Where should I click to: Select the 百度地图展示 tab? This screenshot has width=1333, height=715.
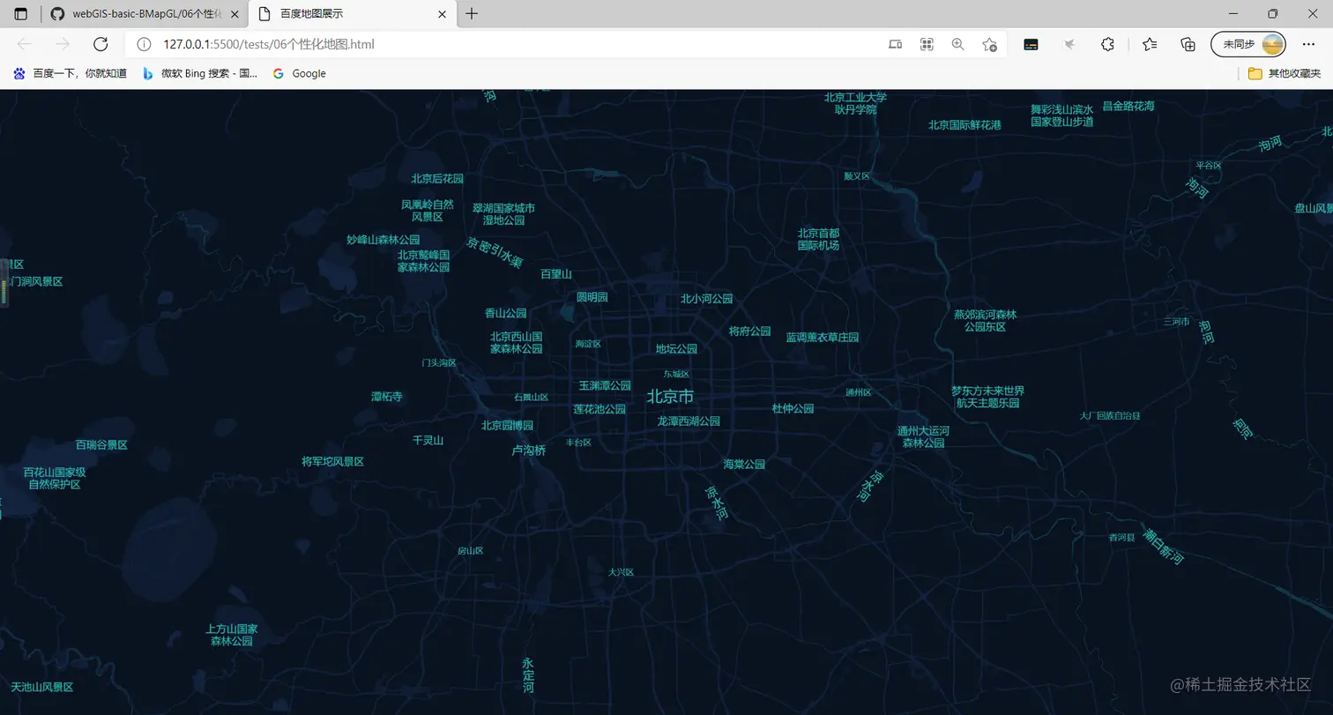click(354, 14)
